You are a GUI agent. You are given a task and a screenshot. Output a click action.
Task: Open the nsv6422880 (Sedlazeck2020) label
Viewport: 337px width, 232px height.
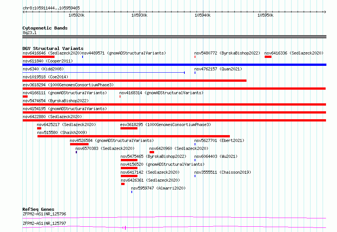[x=52, y=117]
